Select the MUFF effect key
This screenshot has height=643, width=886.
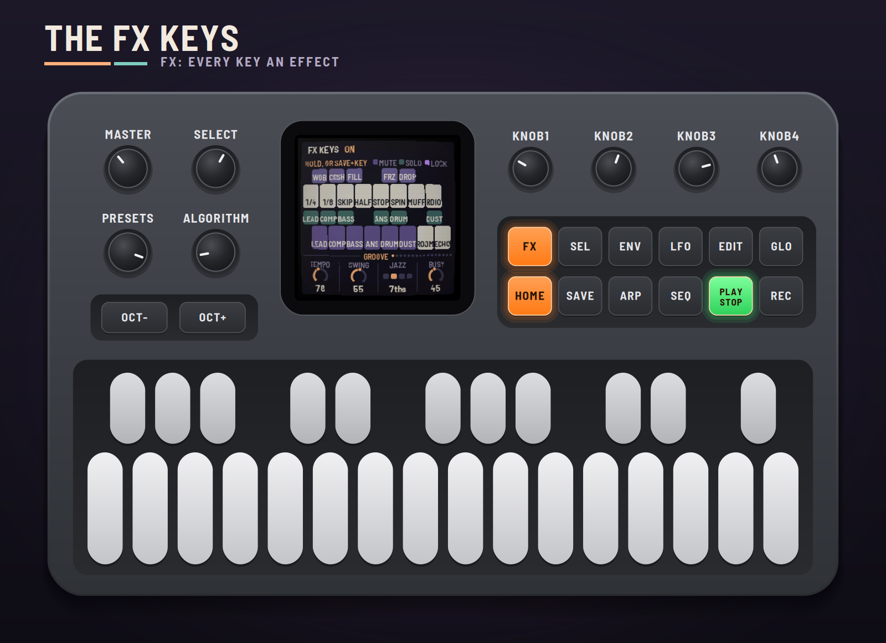416,196
